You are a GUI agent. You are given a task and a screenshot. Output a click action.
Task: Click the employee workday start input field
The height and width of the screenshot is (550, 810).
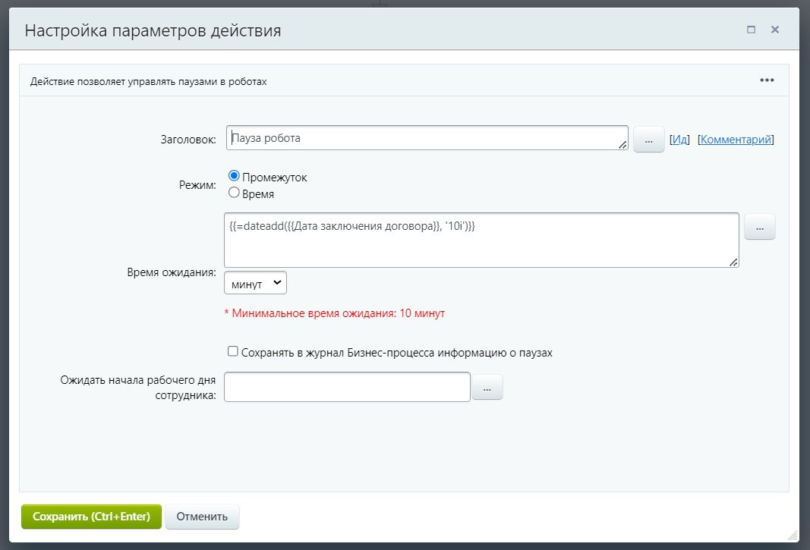347,387
